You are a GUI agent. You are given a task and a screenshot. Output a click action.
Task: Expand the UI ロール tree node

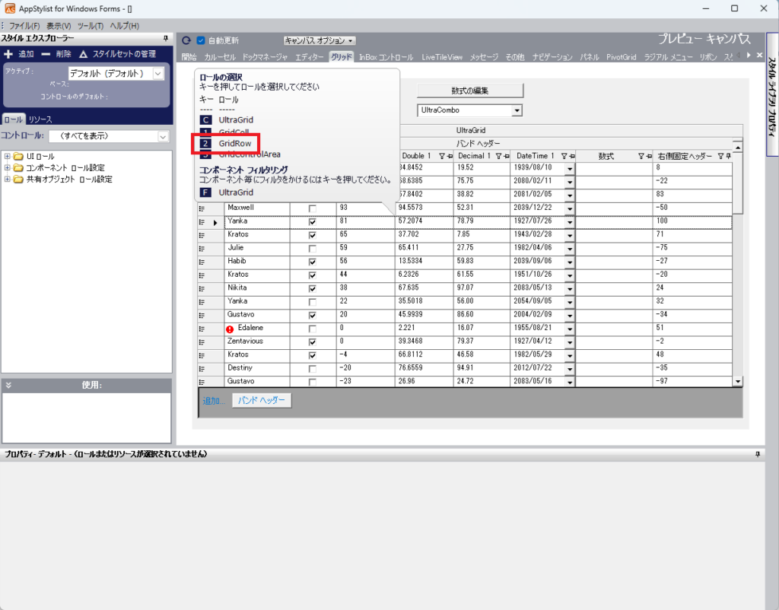pyautogui.click(x=7, y=156)
